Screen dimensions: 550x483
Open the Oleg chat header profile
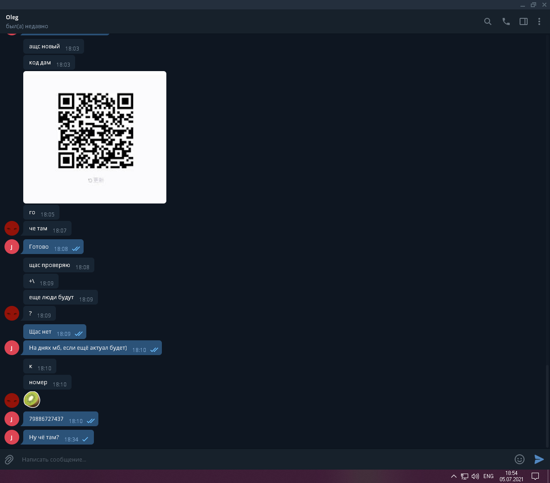pos(27,21)
